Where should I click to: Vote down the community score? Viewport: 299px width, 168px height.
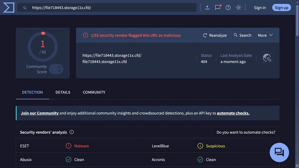click(x=59, y=71)
